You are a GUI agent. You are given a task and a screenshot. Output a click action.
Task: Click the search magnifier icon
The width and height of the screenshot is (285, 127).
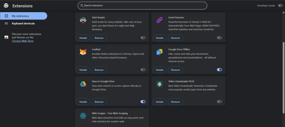pyautogui.click(x=82, y=6)
